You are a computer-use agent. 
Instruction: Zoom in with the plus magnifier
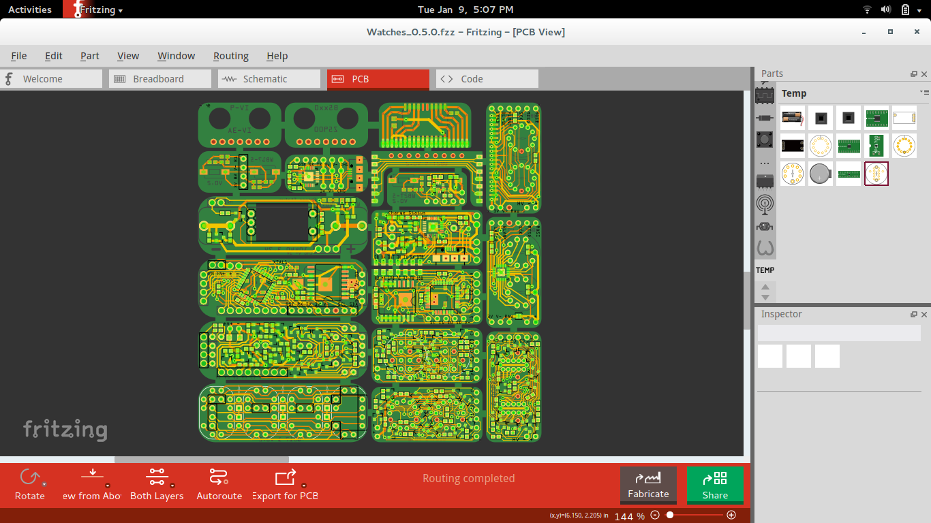pos(731,515)
